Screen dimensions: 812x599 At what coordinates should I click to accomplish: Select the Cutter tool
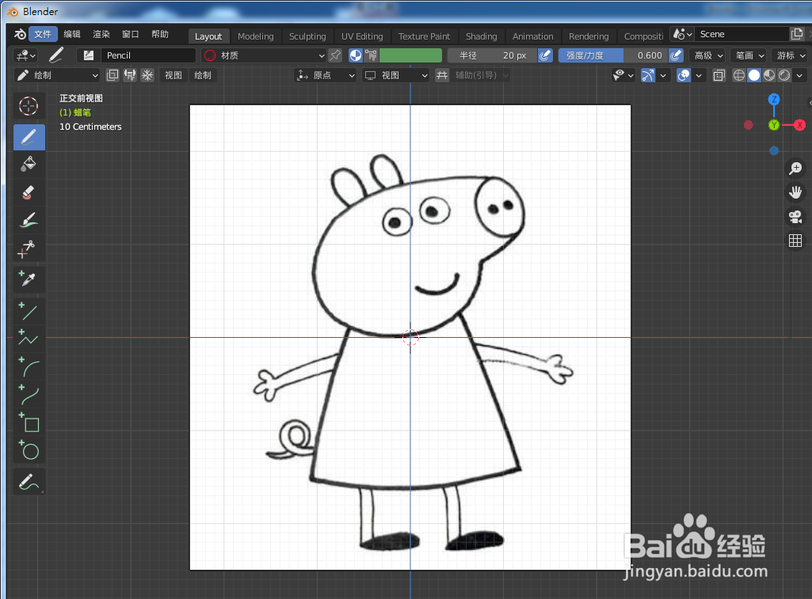coord(29,249)
